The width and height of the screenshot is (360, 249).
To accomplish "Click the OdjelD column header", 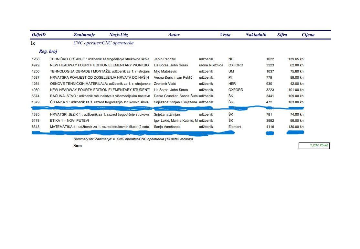I will tap(38, 35).
